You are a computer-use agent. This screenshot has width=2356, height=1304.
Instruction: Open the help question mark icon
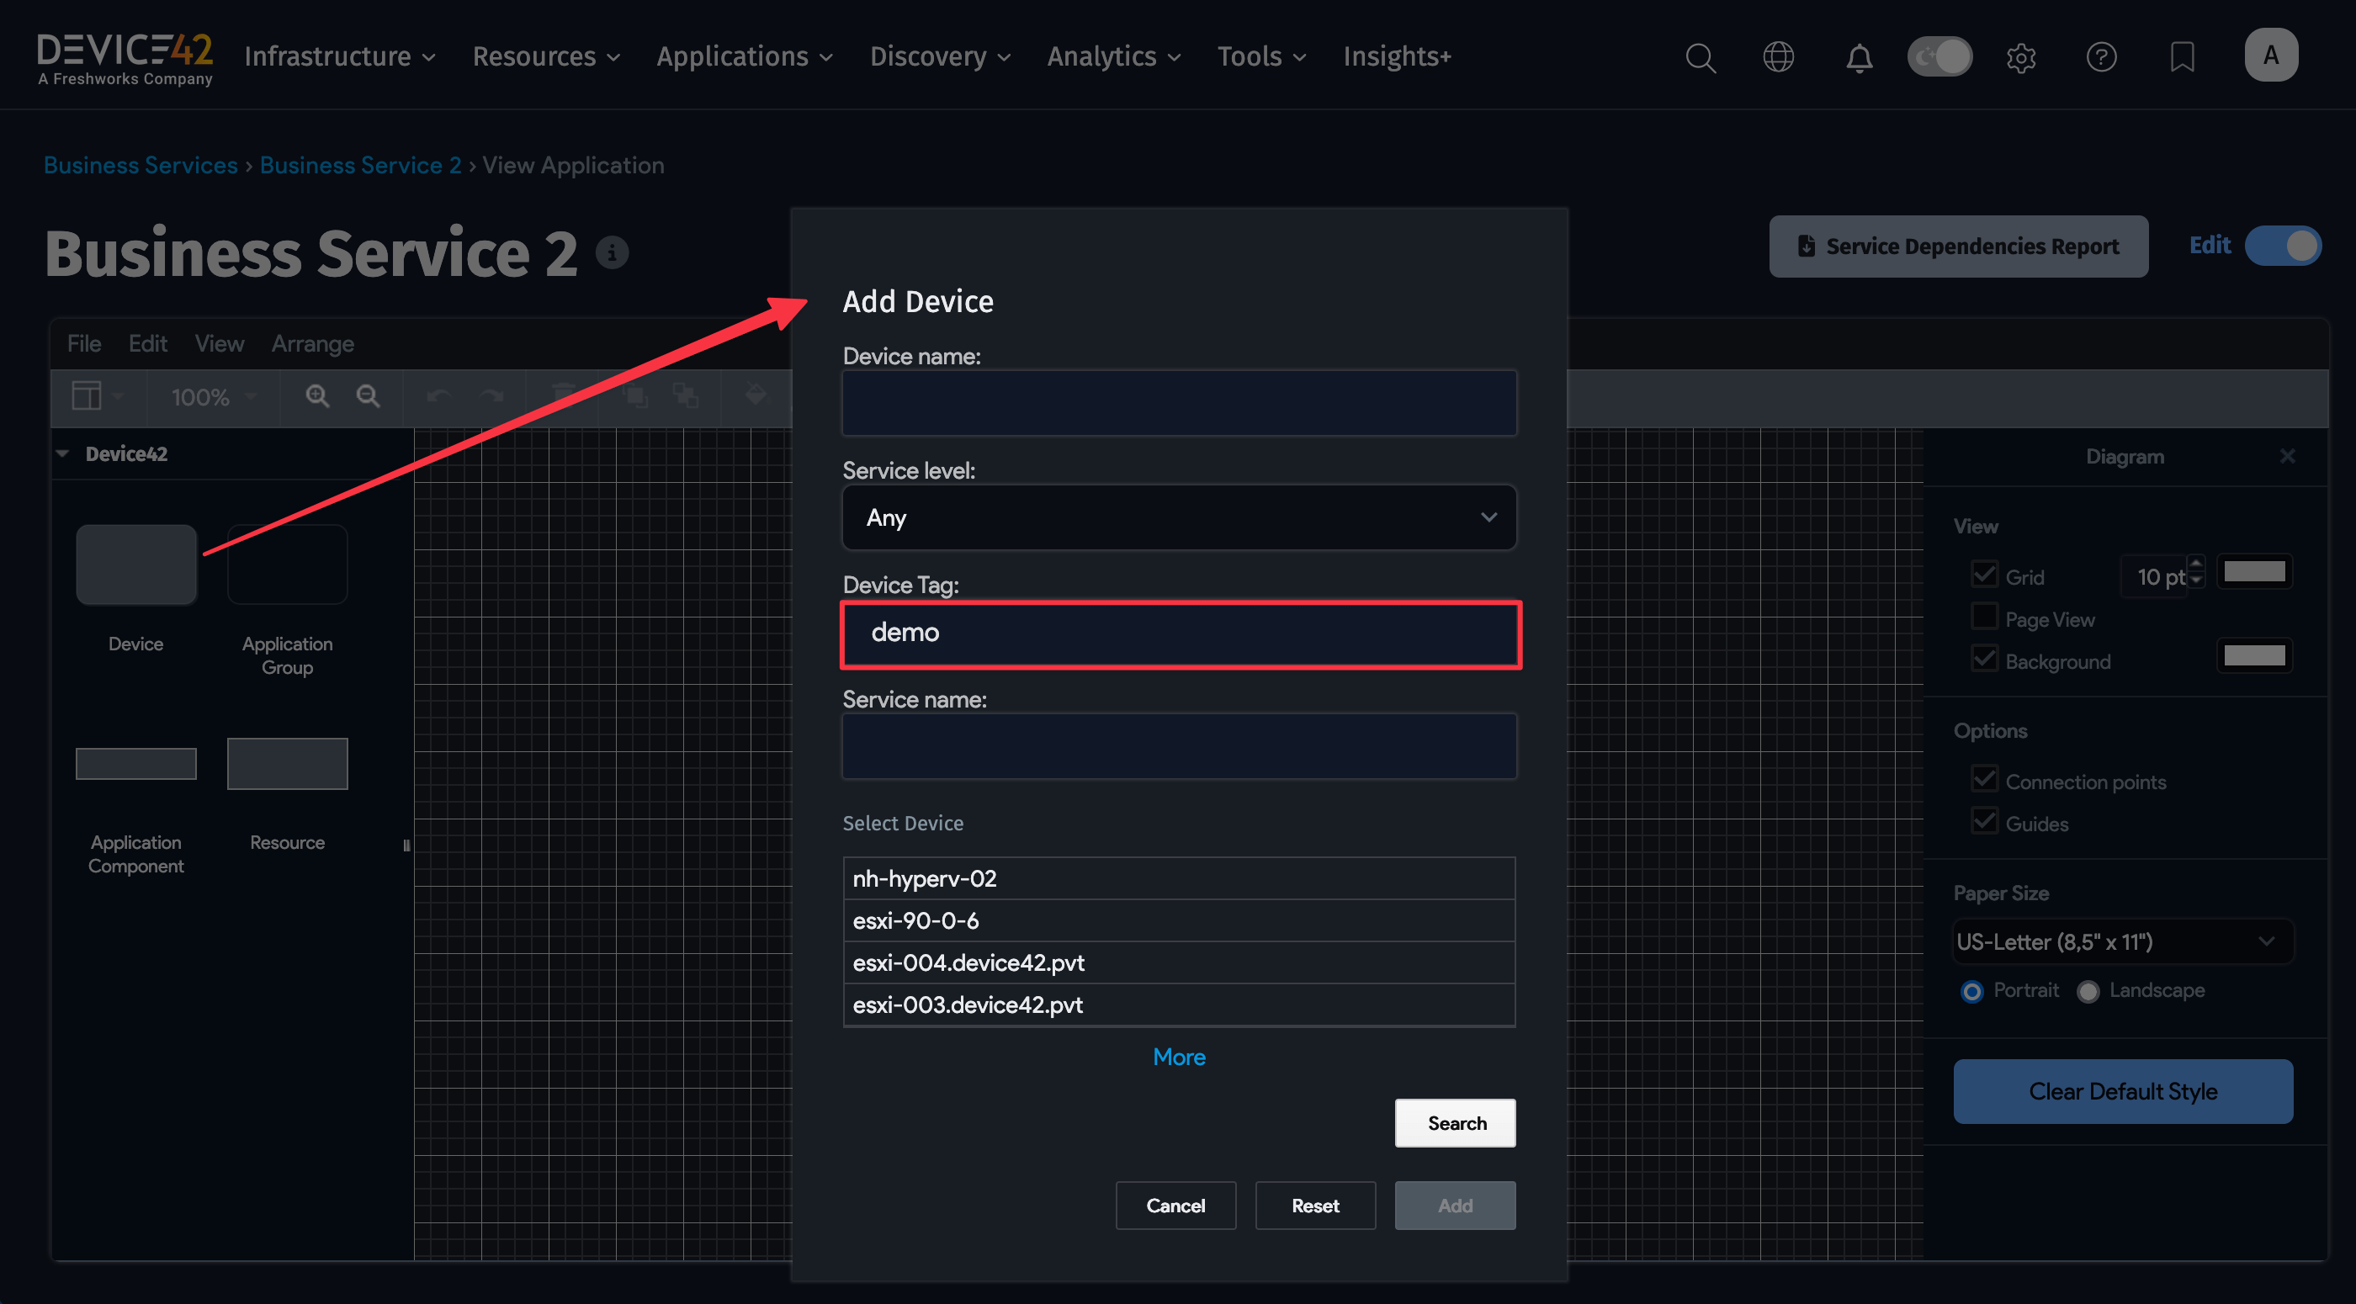click(x=2101, y=56)
